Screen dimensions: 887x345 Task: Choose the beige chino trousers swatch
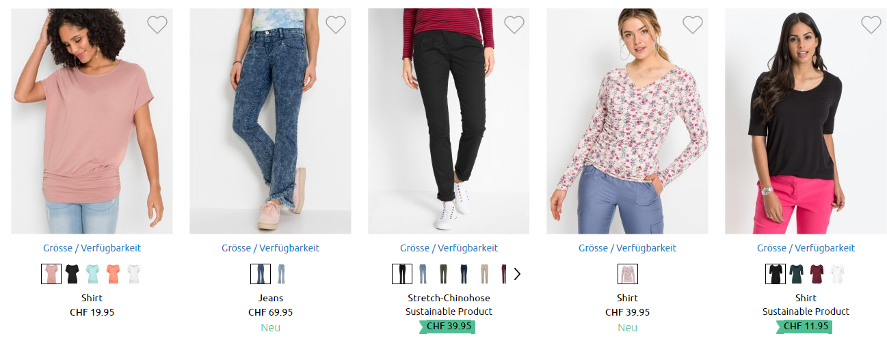point(484,274)
